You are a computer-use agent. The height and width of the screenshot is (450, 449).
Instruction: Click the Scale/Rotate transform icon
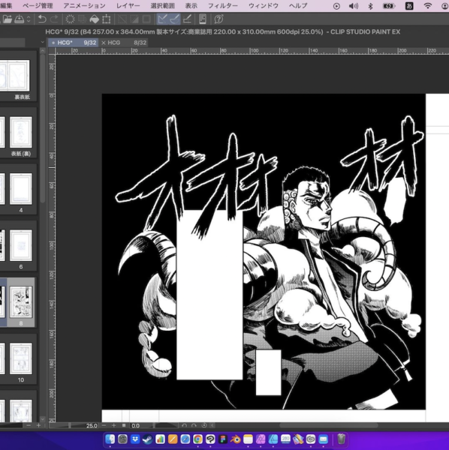click(107, 19)
